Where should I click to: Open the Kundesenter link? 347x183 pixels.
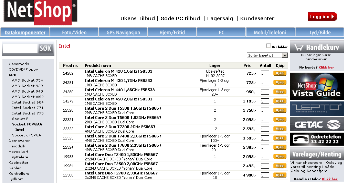tap(257, 19)
